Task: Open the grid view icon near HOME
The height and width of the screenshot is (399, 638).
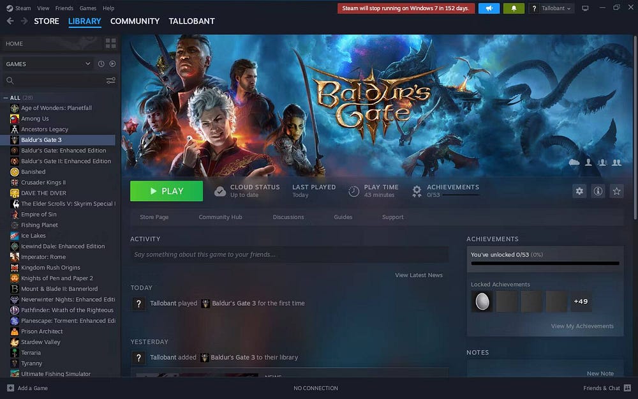Action: click(x=110, y=43)
